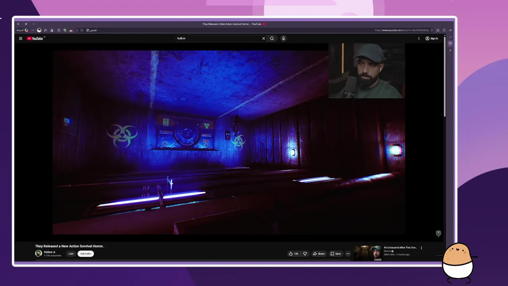Add this page to favorites star

pyautogui.click(x=77, y=30)
